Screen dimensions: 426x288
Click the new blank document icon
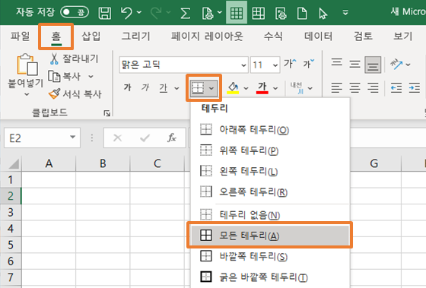pyautogui.click(x=302, y=13)
